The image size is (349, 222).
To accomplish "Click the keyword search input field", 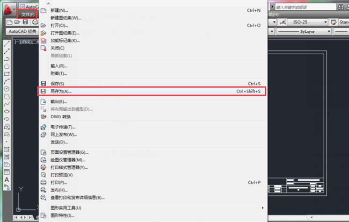I will pos(305,7).
